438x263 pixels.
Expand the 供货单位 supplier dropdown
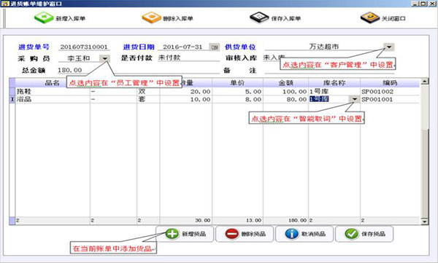[x=389, y=47]
